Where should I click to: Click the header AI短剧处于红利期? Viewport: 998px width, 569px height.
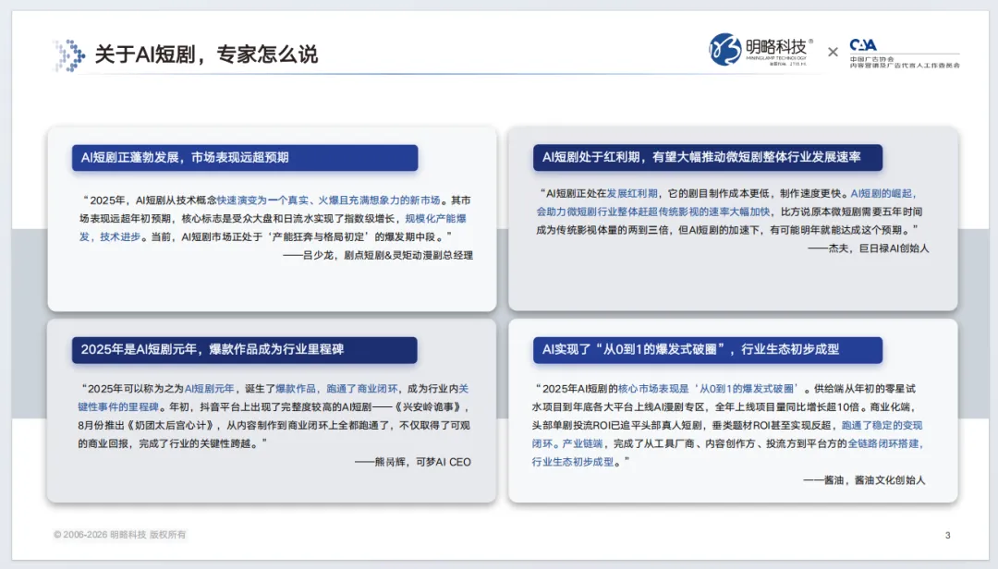(x=708, y=157)
